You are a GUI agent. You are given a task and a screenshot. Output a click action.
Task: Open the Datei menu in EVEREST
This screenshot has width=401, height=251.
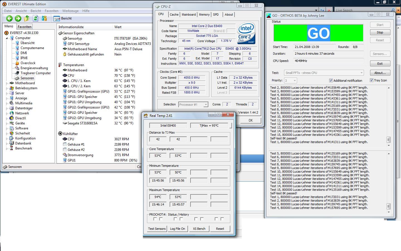click(x=8, y=11)
